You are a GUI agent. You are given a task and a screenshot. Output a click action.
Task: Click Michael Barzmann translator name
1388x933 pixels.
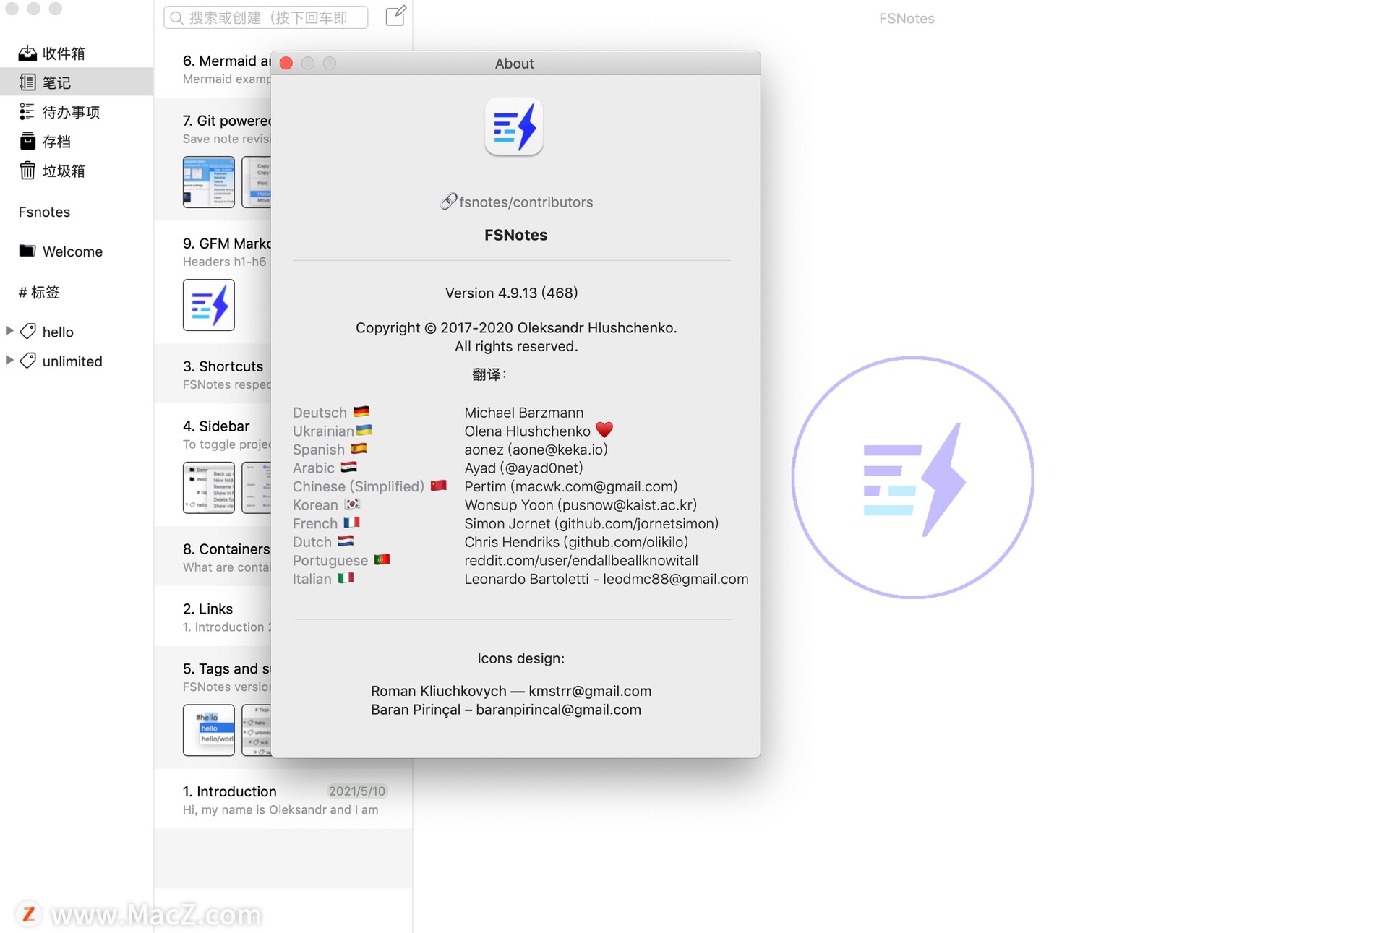523,412
